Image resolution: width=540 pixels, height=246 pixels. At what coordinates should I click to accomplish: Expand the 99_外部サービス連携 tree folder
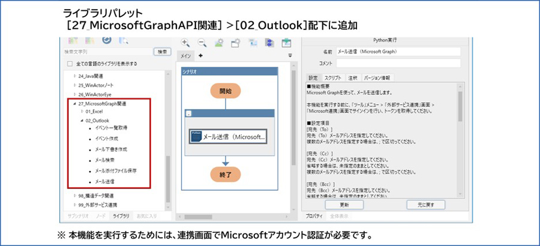point(75,205)
